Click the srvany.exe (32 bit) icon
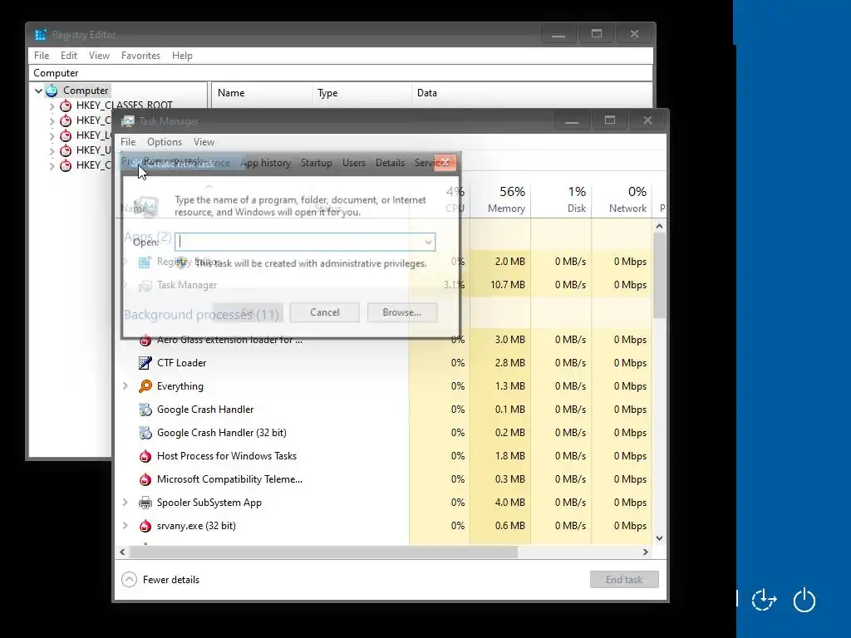Screen dimensions: 851x638 coord(145,526)
